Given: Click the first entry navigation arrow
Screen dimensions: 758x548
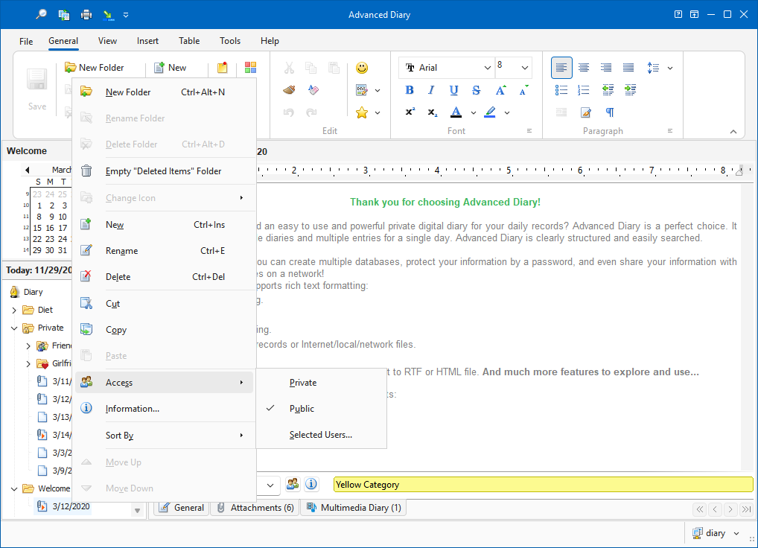Looking at the screenshot, I should (699, 509).
